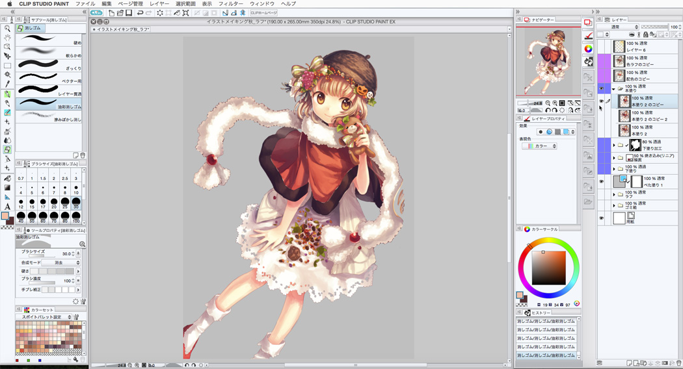The height and width of the screenshot is (369, 683).
Task: Expand the 下塗り加工 folder
Action: pos(614,145)
